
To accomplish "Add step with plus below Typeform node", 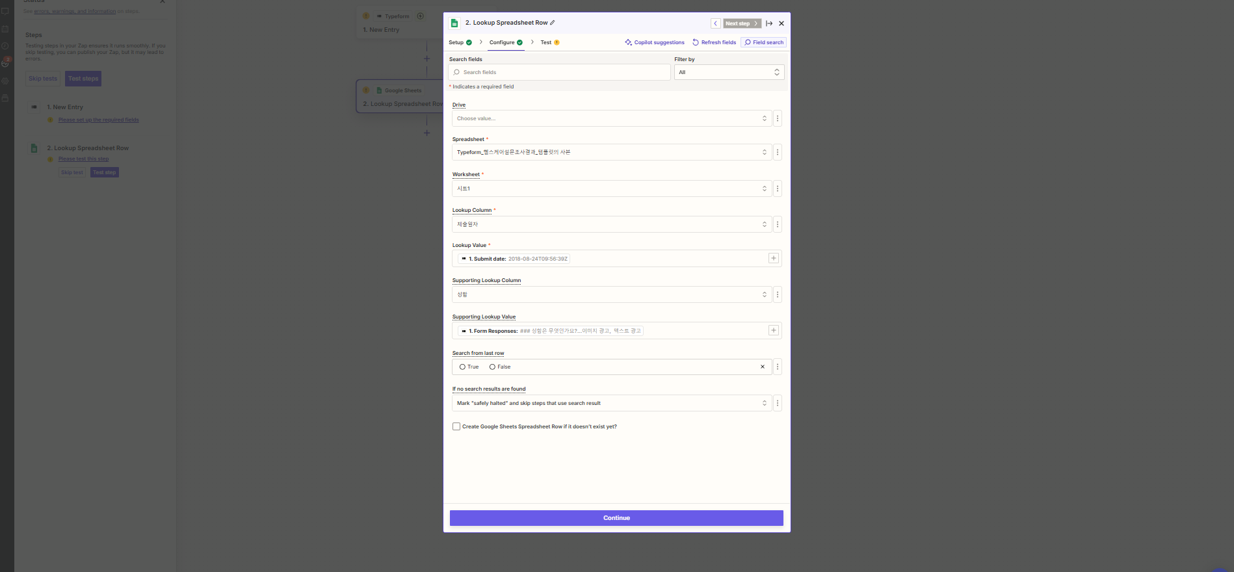I will (427, 58).
